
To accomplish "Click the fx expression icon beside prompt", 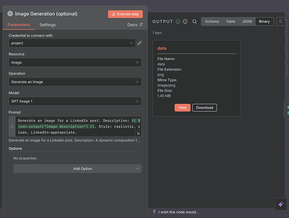I will (12, 126).
